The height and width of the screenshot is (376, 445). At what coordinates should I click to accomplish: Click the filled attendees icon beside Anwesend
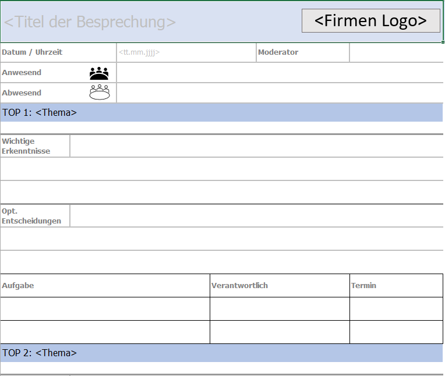point(99,73)
